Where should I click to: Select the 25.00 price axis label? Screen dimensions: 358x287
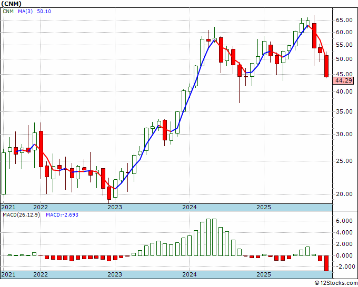tap(344, 161)
